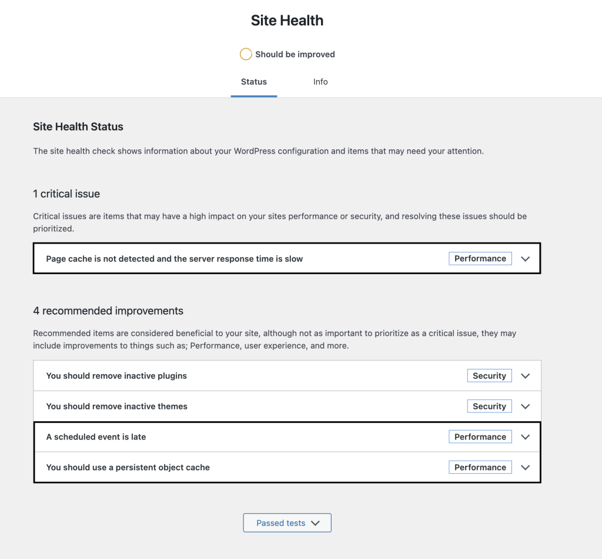Switch to the Info tab

[320, 82]
